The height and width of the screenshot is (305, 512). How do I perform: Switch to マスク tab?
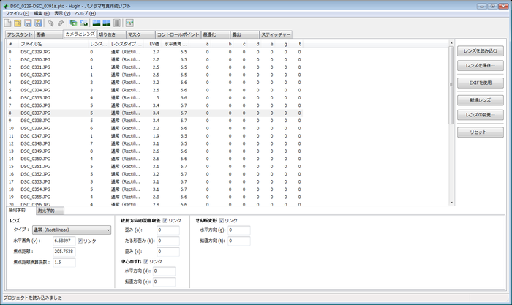[x=140, y=34]
